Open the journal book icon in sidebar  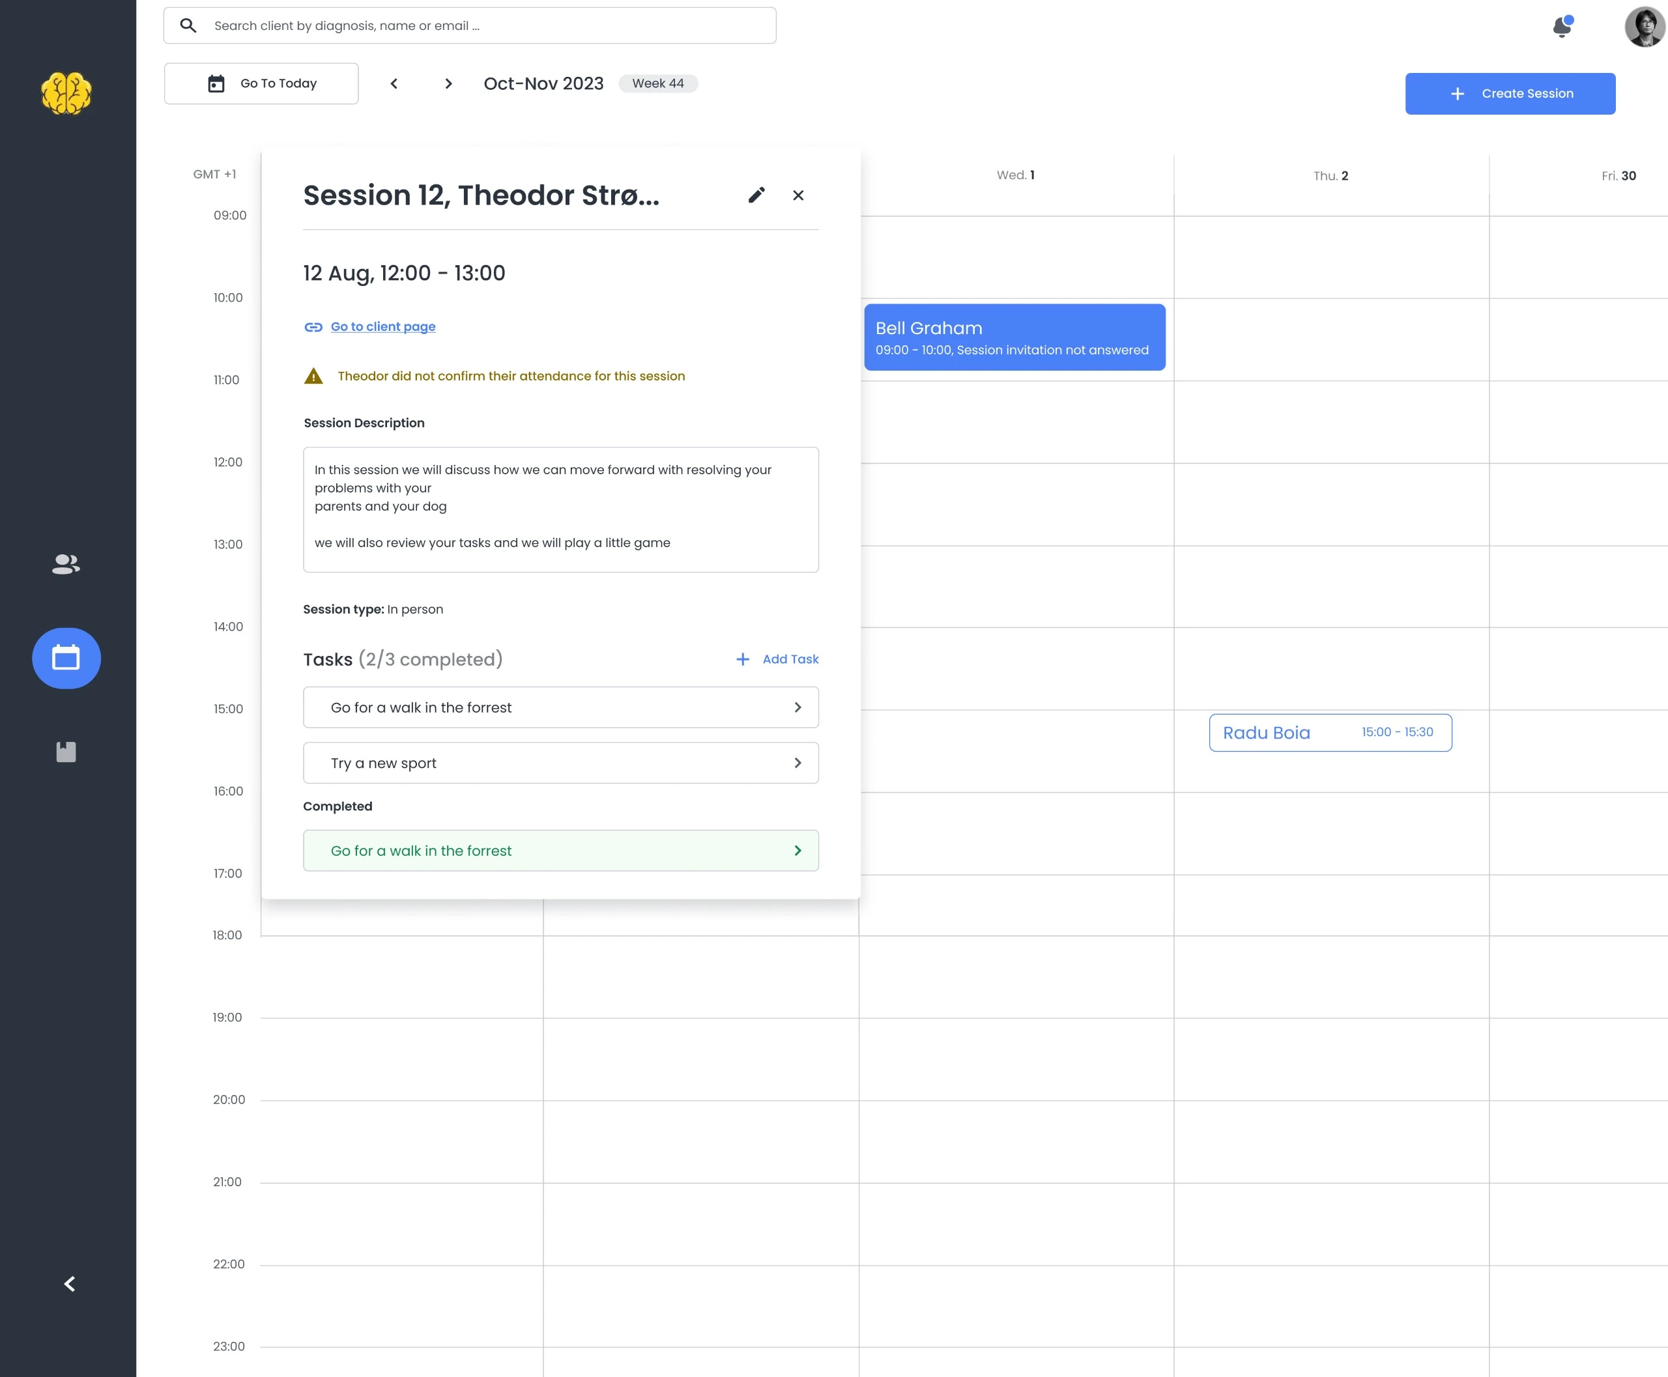tap(66, 752)
